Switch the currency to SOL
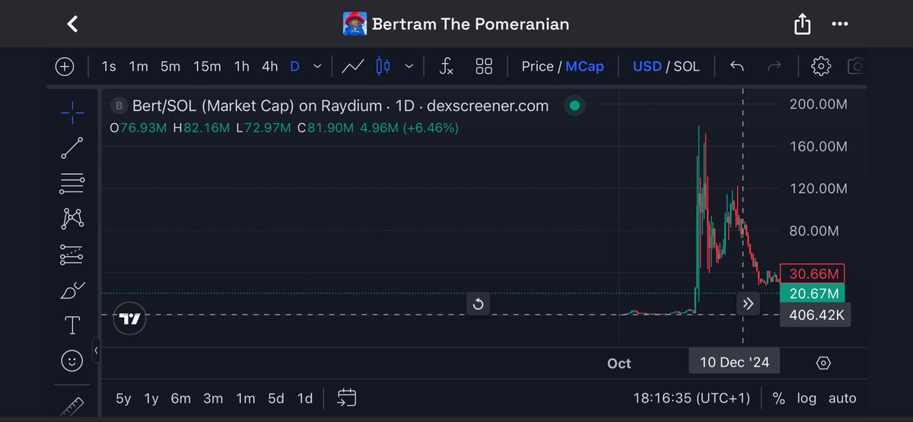Image resolution: width=913 pixels, height=422 pixels. coord(686,66)
